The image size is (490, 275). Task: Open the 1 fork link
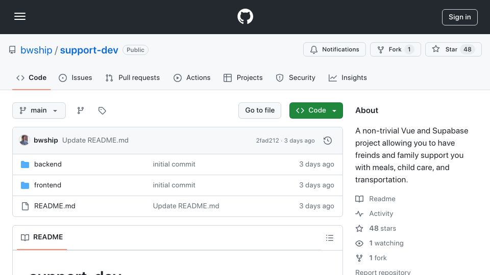click(x=371, y=258)
